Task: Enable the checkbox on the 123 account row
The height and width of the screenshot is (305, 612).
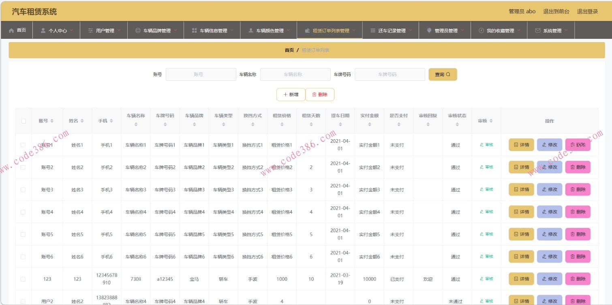Action: [23, 279]
